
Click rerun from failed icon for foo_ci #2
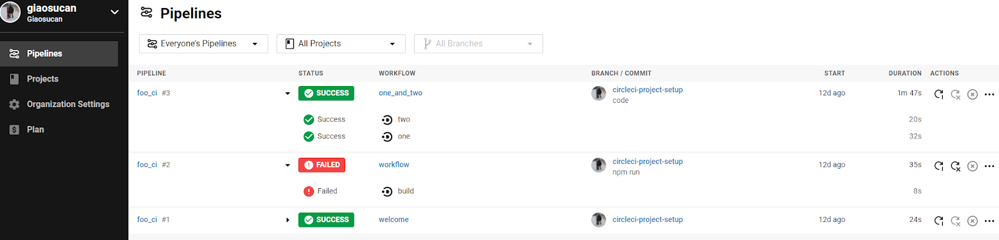click(x=955, y=166)
